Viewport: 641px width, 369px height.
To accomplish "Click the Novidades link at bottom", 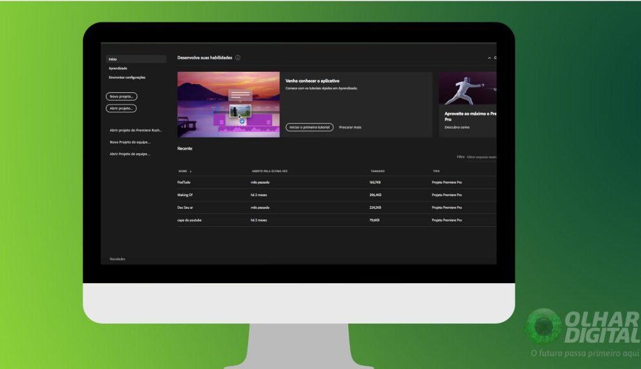I will coord(117,259).
